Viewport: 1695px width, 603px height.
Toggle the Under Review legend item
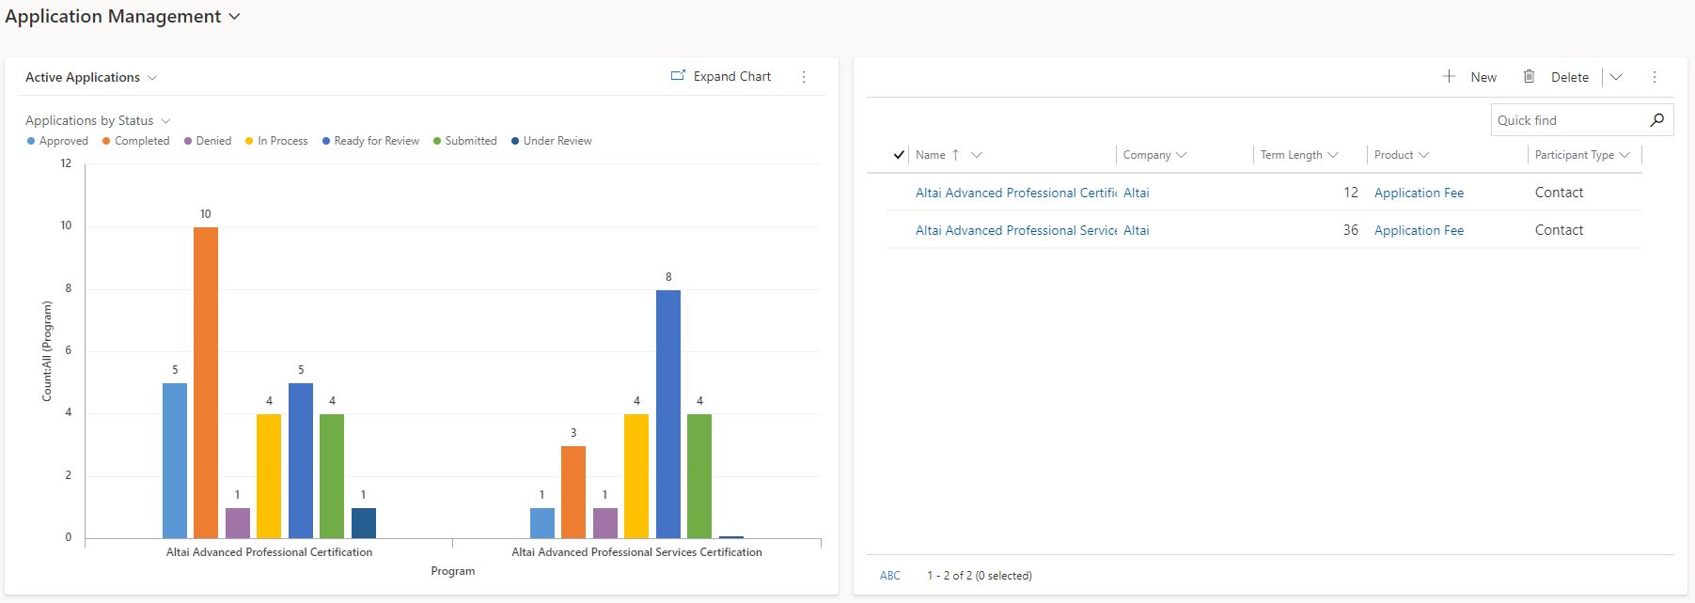[551, 141]
